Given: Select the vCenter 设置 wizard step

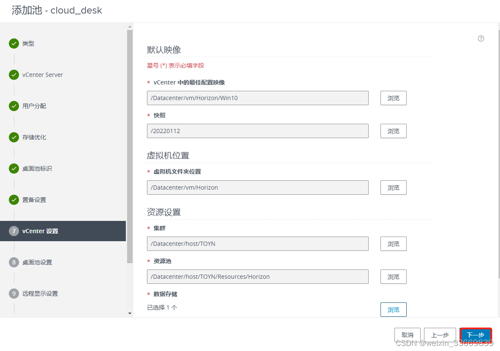Looking at the screenshot, I should [63, 231].
